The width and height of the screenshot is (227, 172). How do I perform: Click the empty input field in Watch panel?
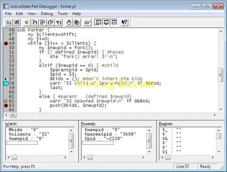point(22,143)
